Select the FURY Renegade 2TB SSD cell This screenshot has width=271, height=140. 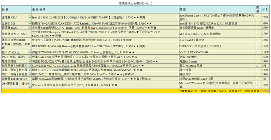[105, 34]
